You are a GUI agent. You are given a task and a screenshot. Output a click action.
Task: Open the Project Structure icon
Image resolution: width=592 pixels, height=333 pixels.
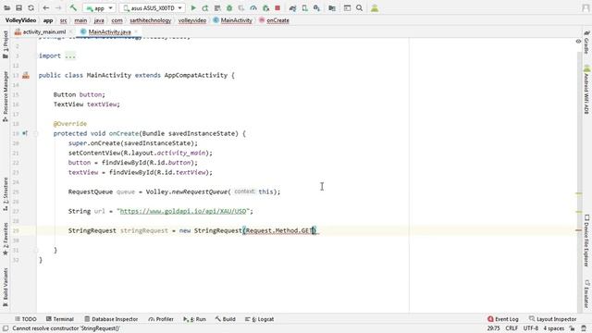click(x=332, y=8)
